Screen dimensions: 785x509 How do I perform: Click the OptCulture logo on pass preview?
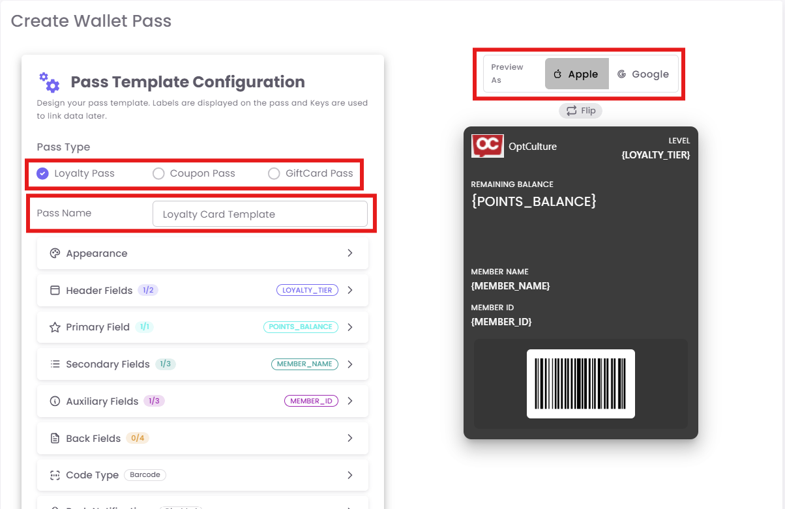pos(487,146)
